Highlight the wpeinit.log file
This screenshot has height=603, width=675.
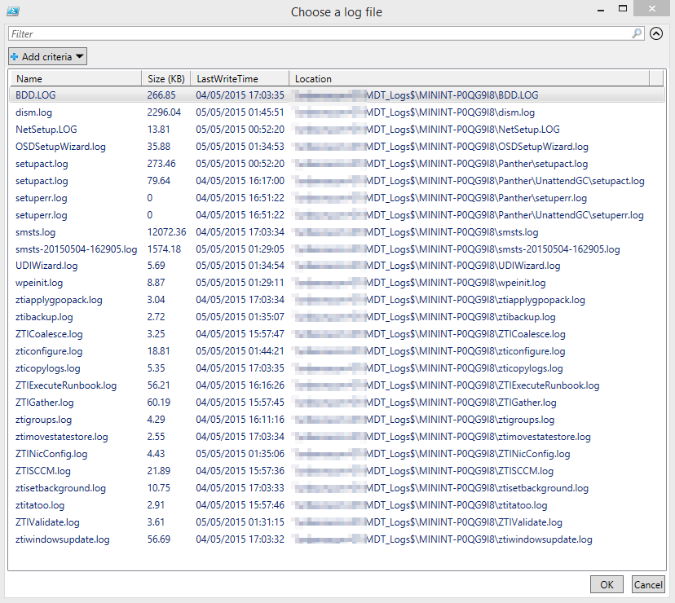[39, 283]
